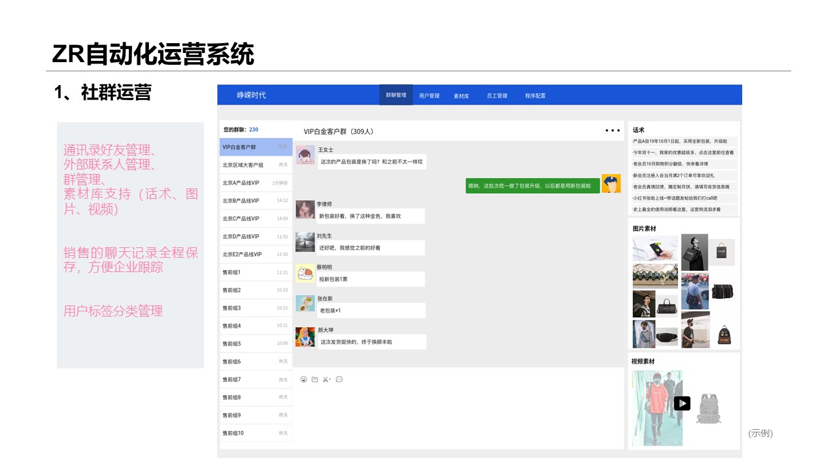Screen dimensions: 837x471
Task: Click the emoji icon in message toolbar
Action: pyautogui.click(x=303, y=379)
